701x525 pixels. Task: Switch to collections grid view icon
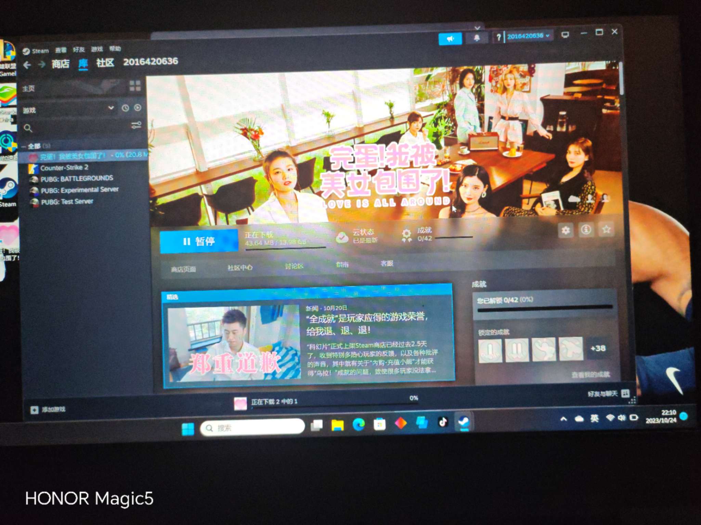[x=135, y=86]
